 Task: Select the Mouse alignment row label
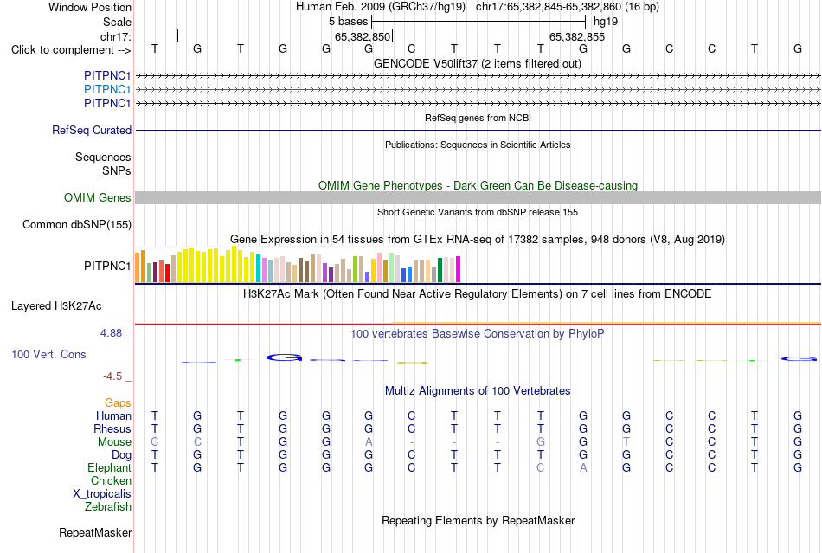click(114, 442)
